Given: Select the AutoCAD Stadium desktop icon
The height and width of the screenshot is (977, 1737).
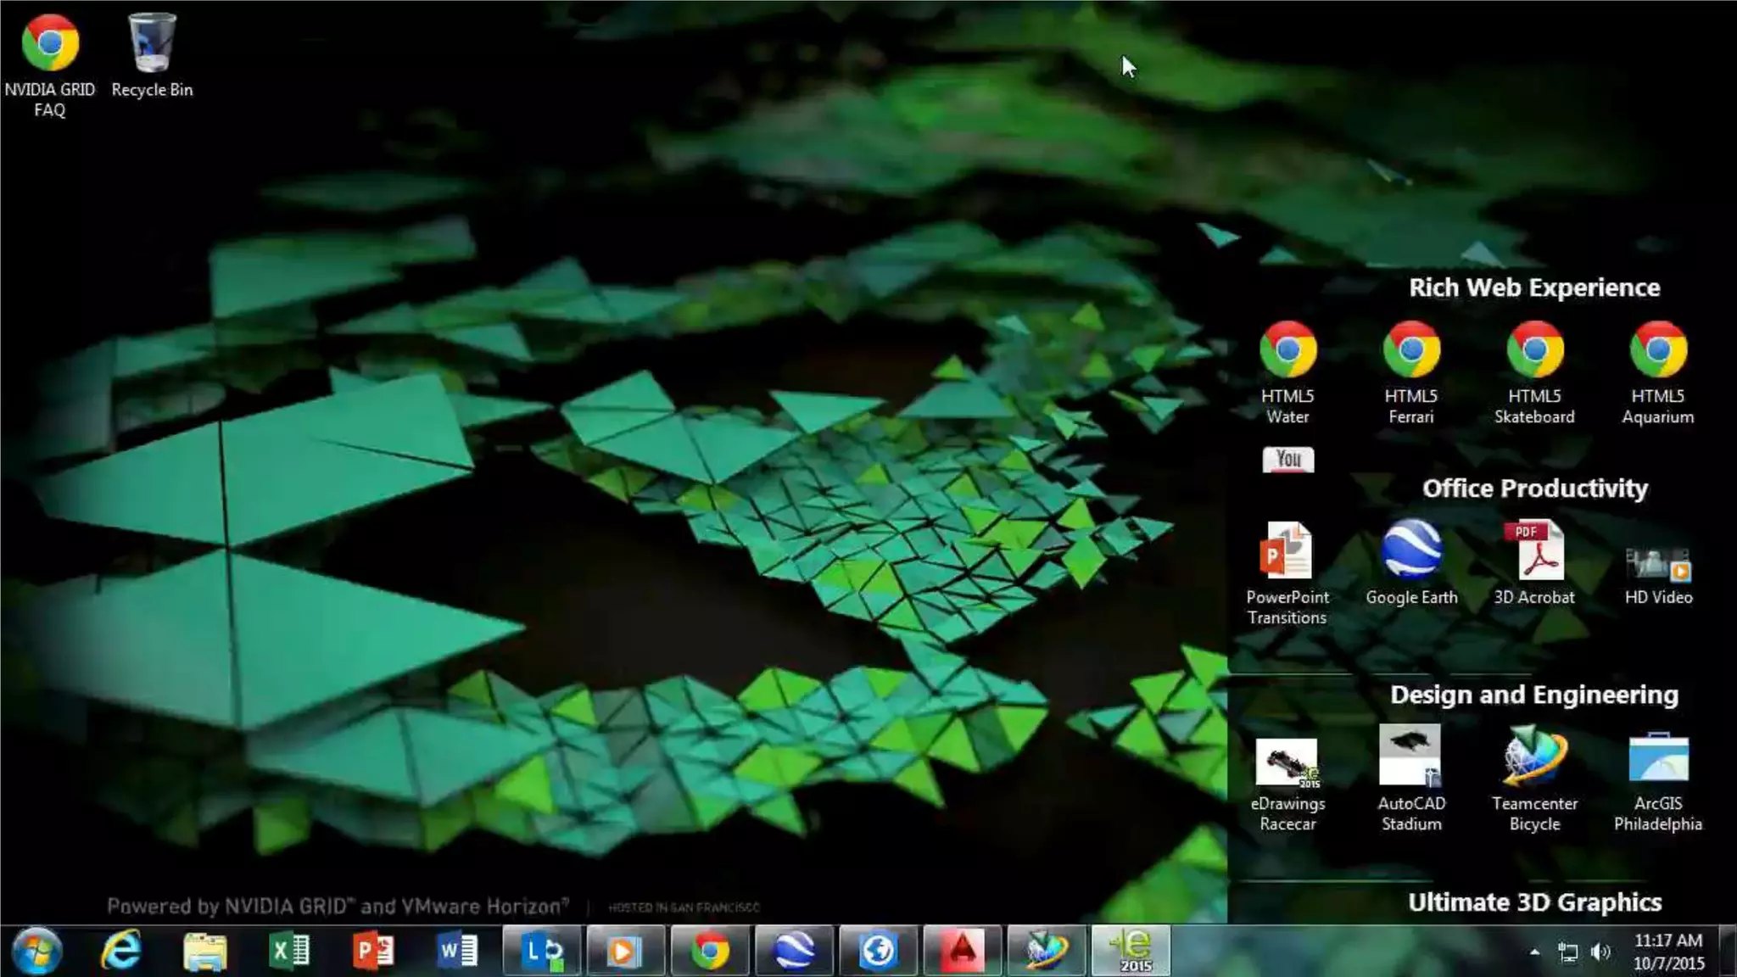Looking at the screenshot, I should pos(1410,755).
